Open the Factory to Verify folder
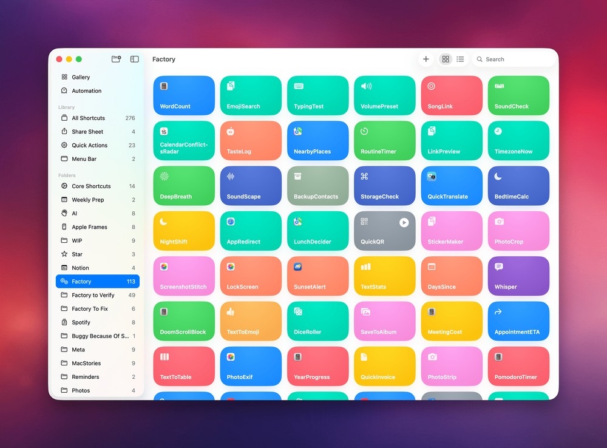607x448 pixels. (98, 295)
